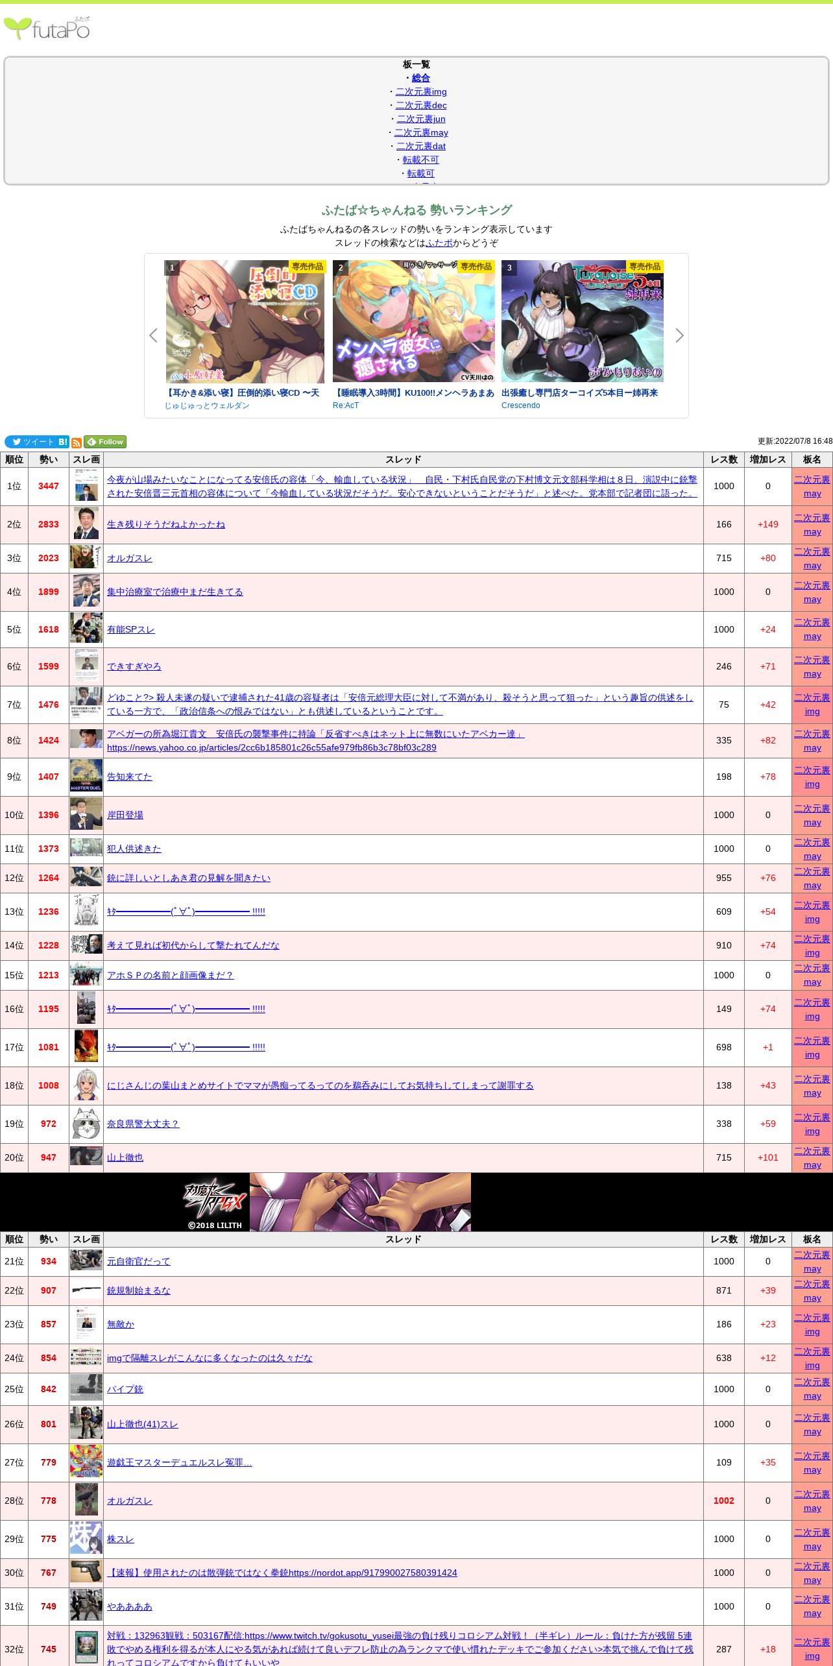Open second carousel product メンヘラ彼女 image
This screenshot has height=1666, width=833.
414,321
